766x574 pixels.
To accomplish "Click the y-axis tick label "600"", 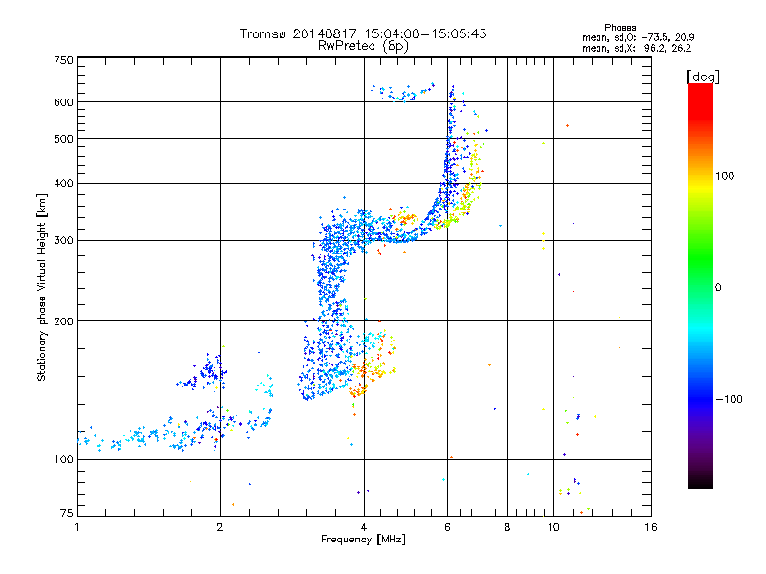I will [x=63, y=102].
